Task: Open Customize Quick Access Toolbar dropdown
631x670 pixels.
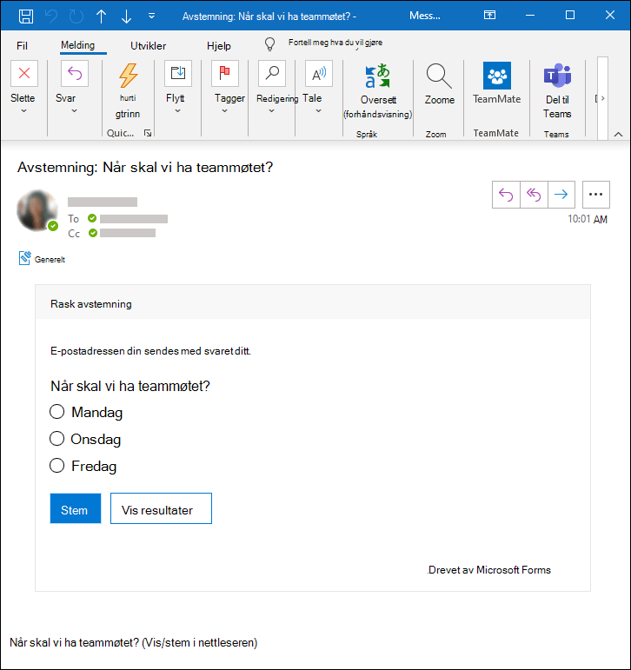Action: (151, 17)
